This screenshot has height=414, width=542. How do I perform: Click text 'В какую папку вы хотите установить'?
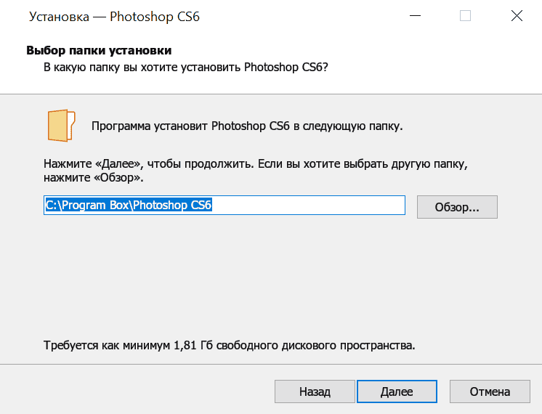pos(142,67)
